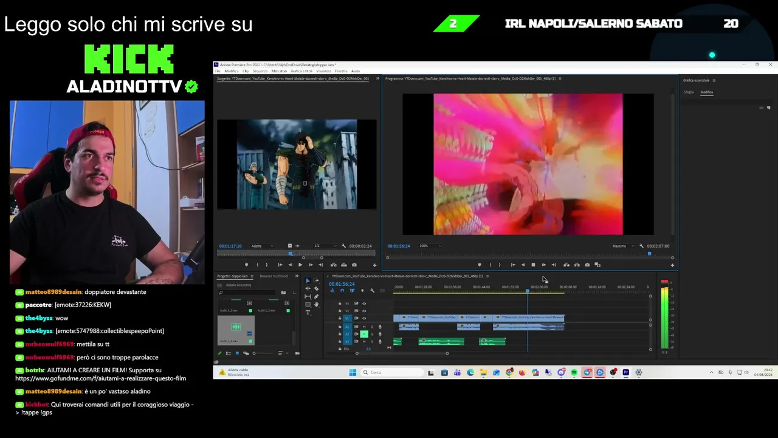The width and height of the screenshot is (778, 438).
Task: Select the Slip tool
Action: 308,296
